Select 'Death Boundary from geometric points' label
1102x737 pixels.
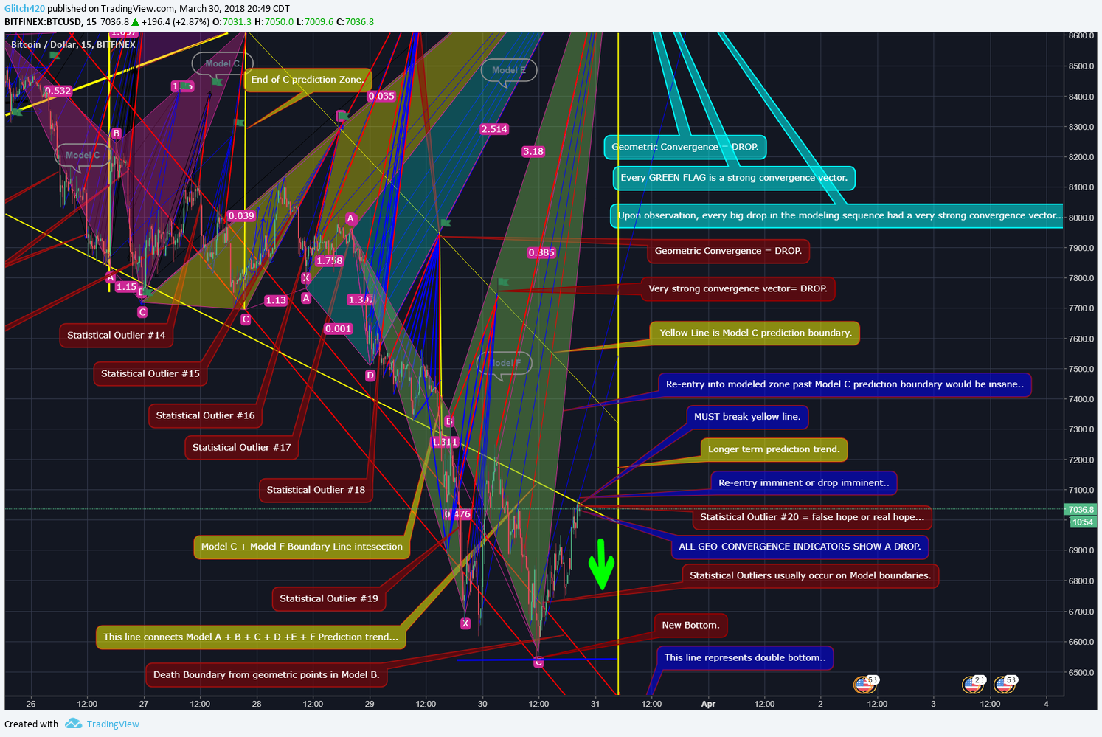point(266,674)
